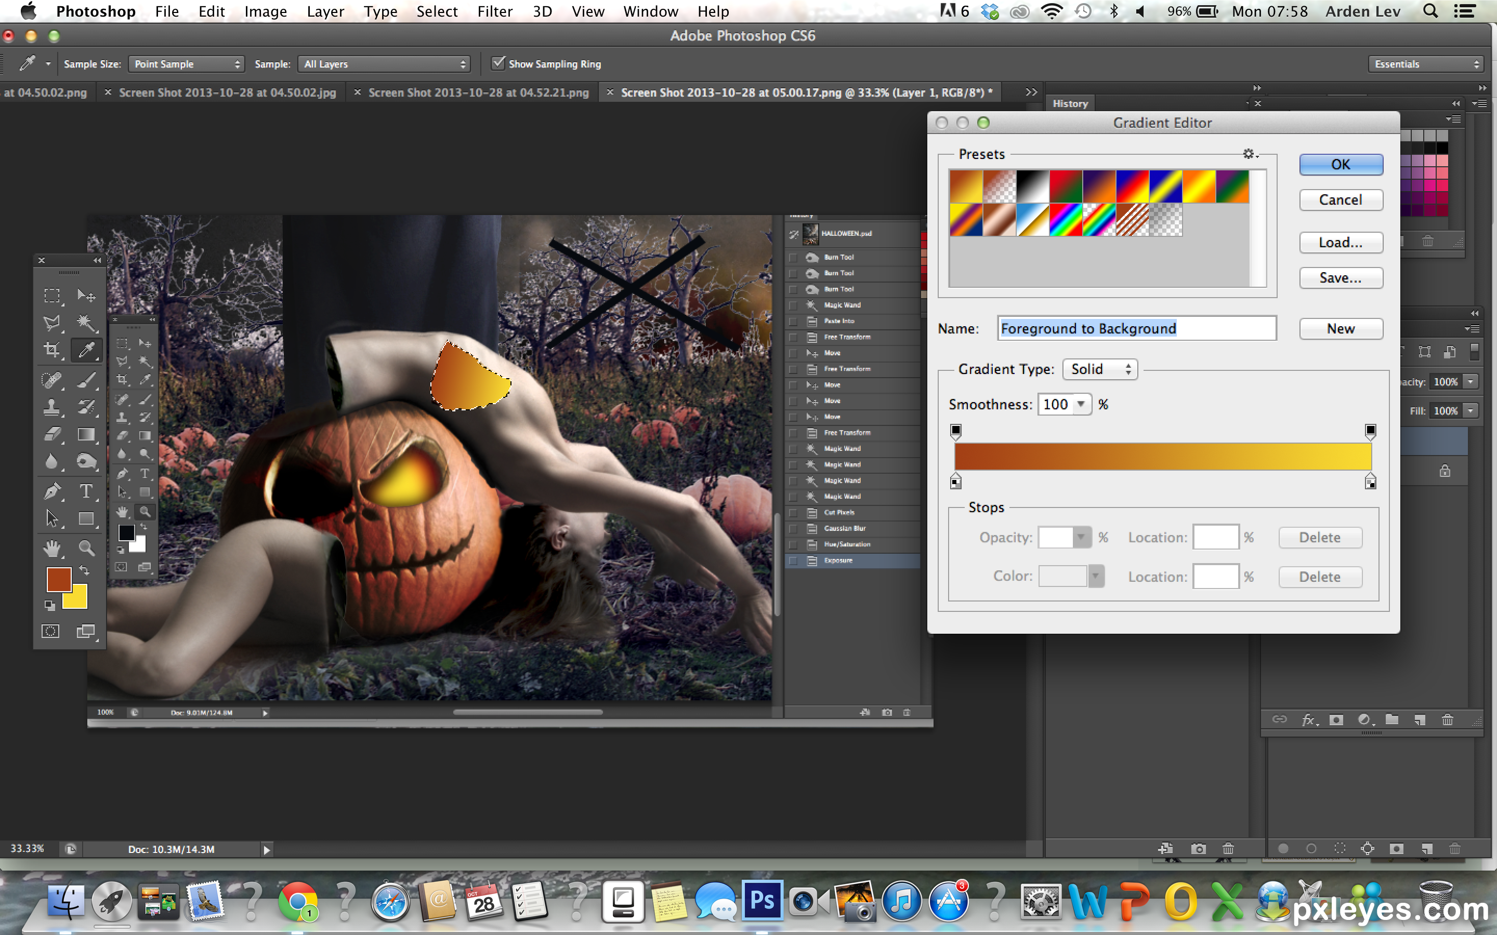Screen dimensions: 1497x935
Task: Select the Gradient tool in main toolbox
Action: (86, 434)
